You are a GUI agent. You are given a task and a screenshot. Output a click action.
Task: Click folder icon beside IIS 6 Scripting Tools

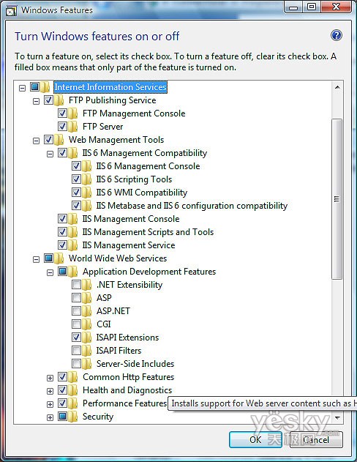[x=87, y=179]
